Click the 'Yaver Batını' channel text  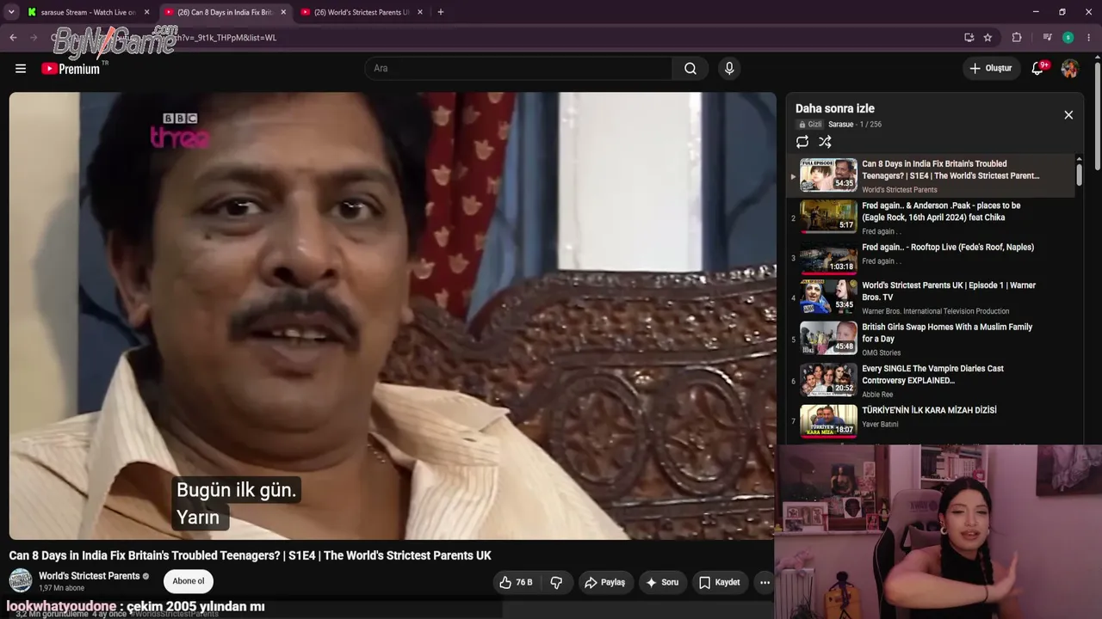point(880,425)
